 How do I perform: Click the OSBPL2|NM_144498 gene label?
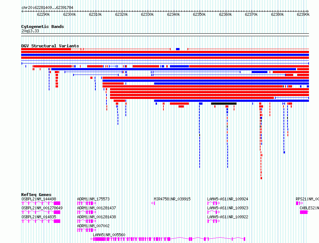[39, 199]
